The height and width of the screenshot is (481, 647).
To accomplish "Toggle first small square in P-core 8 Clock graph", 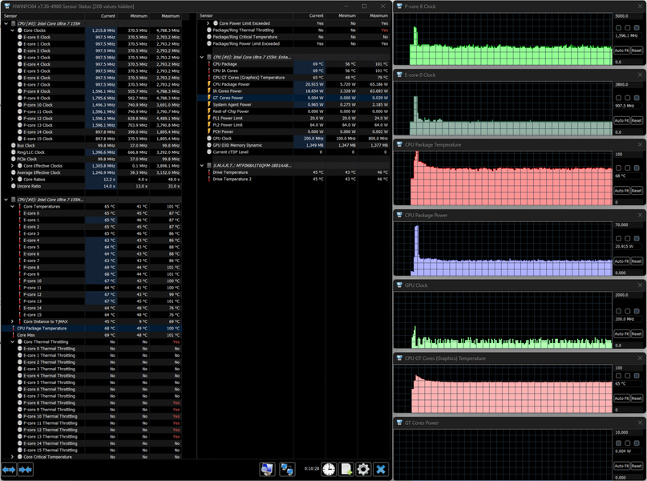I will (x=618, y=27).
